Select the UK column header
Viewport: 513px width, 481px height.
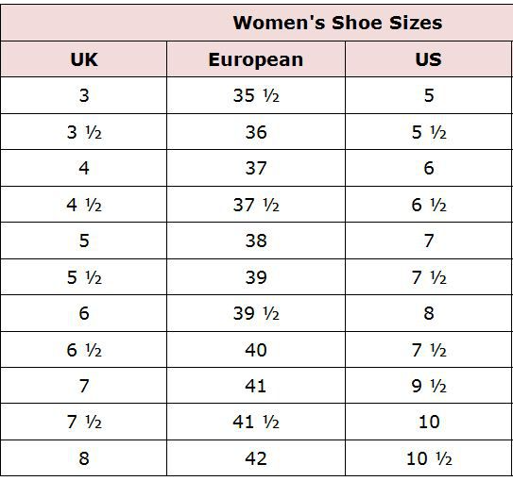click(x=84, y=59)
